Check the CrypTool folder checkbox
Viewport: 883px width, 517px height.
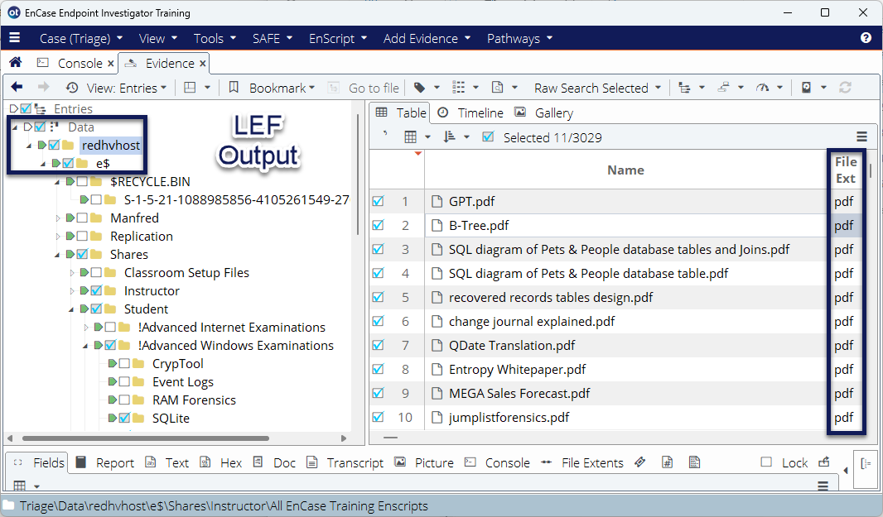tap(124, 363)
